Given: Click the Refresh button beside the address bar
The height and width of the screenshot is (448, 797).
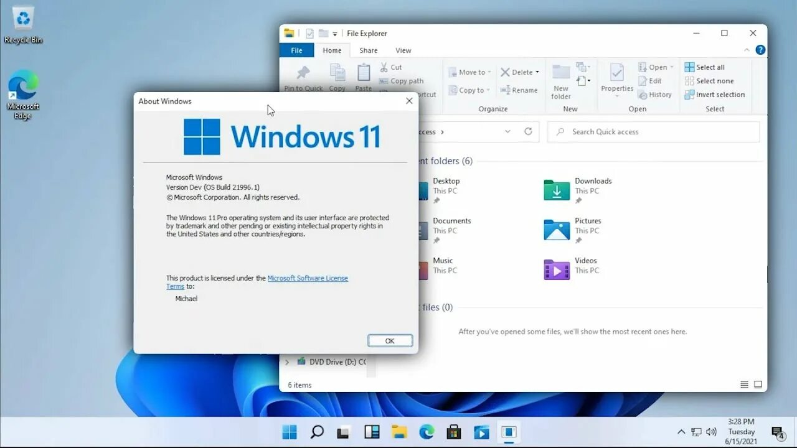Looking at the screenshot, I should 528,131.
